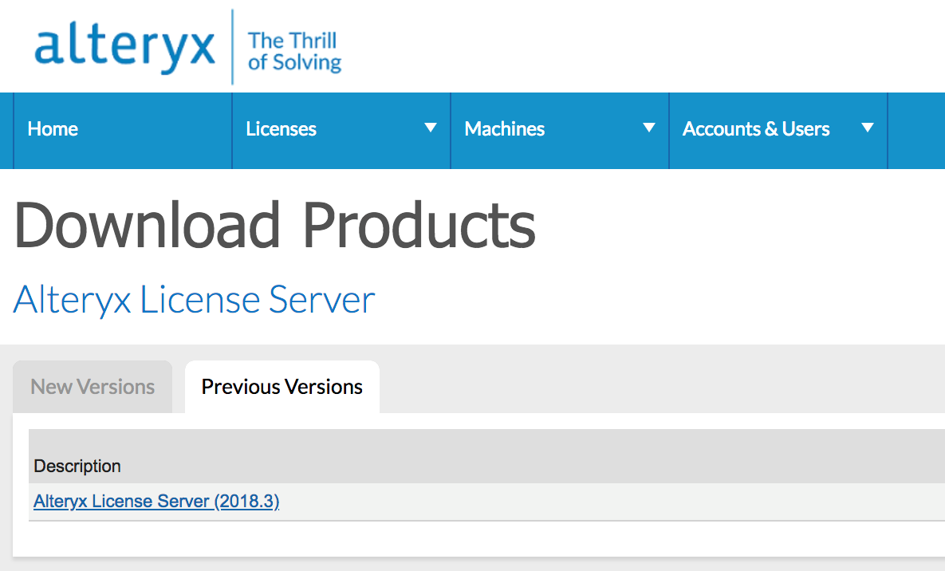Go to the Home navigation item
Screen dimensions: 945x571
pyautogui.click(x=53, y=129)
